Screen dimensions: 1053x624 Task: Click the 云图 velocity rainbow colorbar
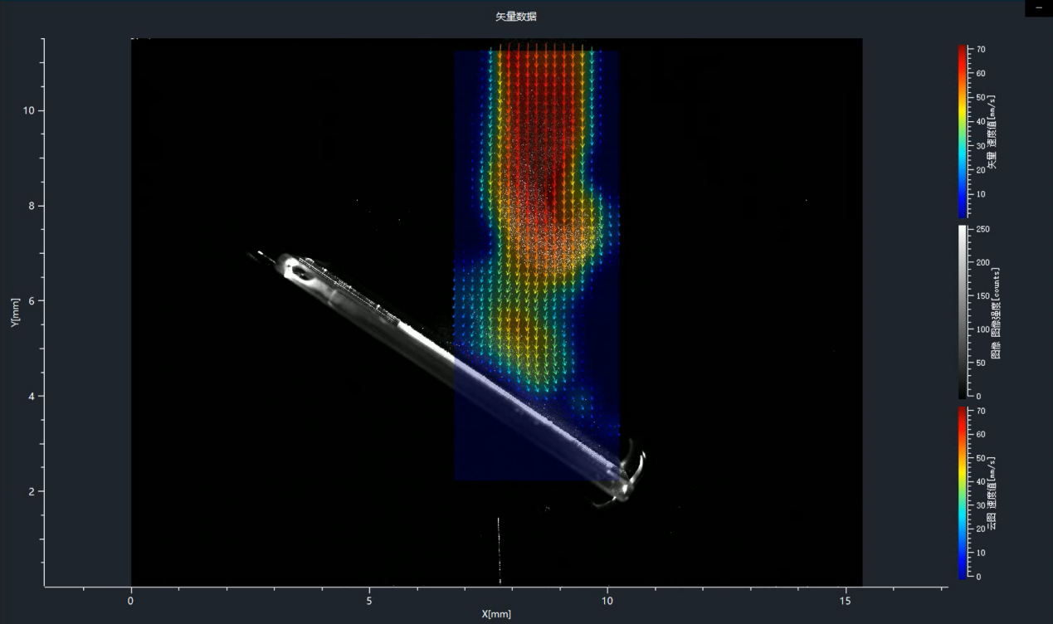962,491
